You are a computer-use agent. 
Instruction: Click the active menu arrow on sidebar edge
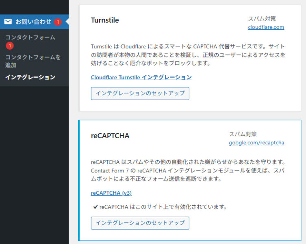tap(67, 22)
